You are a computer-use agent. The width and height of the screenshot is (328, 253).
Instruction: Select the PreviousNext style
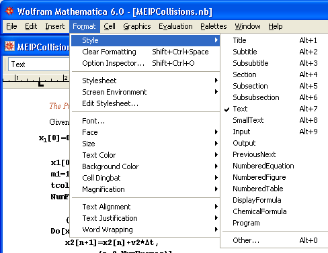275,154
